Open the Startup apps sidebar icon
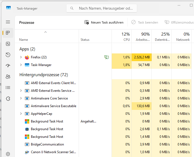 [8, 66]
